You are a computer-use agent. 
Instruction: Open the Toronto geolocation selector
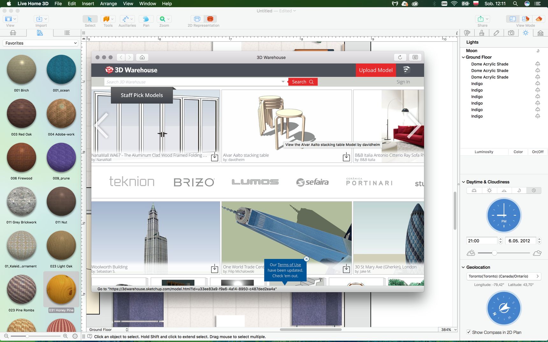(504, 276)
